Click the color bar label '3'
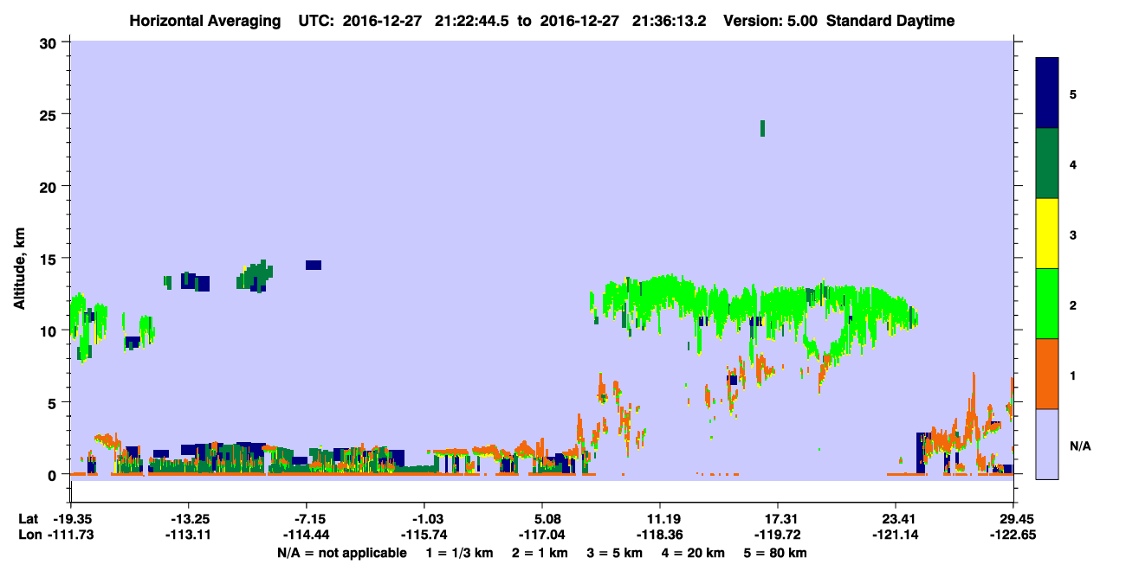Image resolution: width=1126 pixels, height=577 pixels. coord(1073,234)
